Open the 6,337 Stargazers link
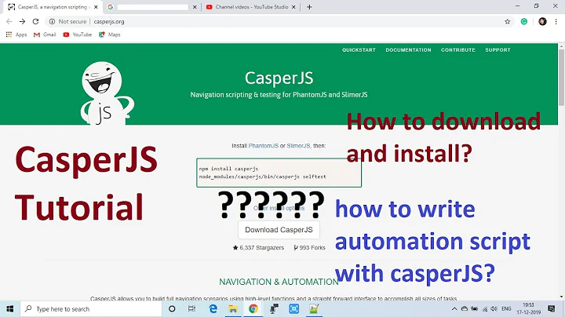Image resolution: width=565 pixels, height=317 pixels. [258, 248]
